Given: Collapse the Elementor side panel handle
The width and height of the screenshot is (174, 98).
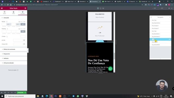Looking at the screenshot, I should point(28,51).
